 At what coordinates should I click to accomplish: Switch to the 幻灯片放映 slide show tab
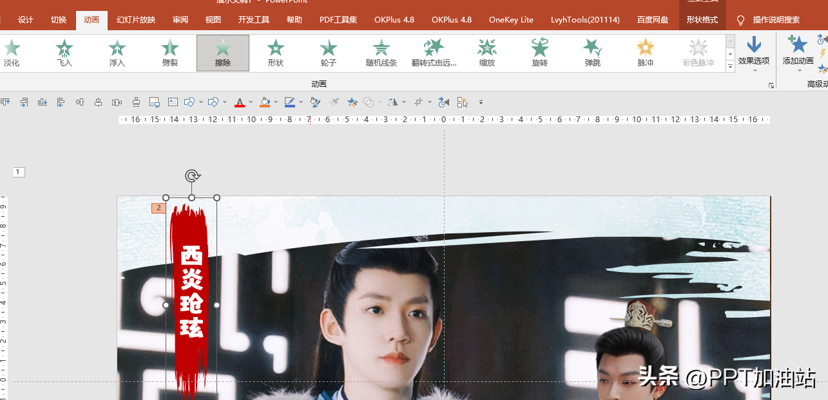136,20
